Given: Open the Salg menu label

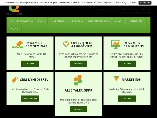Looking at the screenshot, I should [x=41, y=22].
